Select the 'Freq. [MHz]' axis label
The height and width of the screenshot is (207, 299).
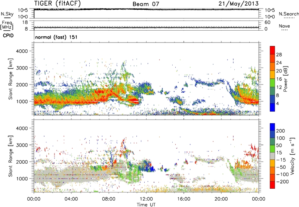click(x=7, y=25)
